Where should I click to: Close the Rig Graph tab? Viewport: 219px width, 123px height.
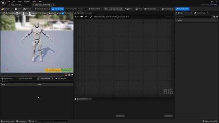pos(90,13)
